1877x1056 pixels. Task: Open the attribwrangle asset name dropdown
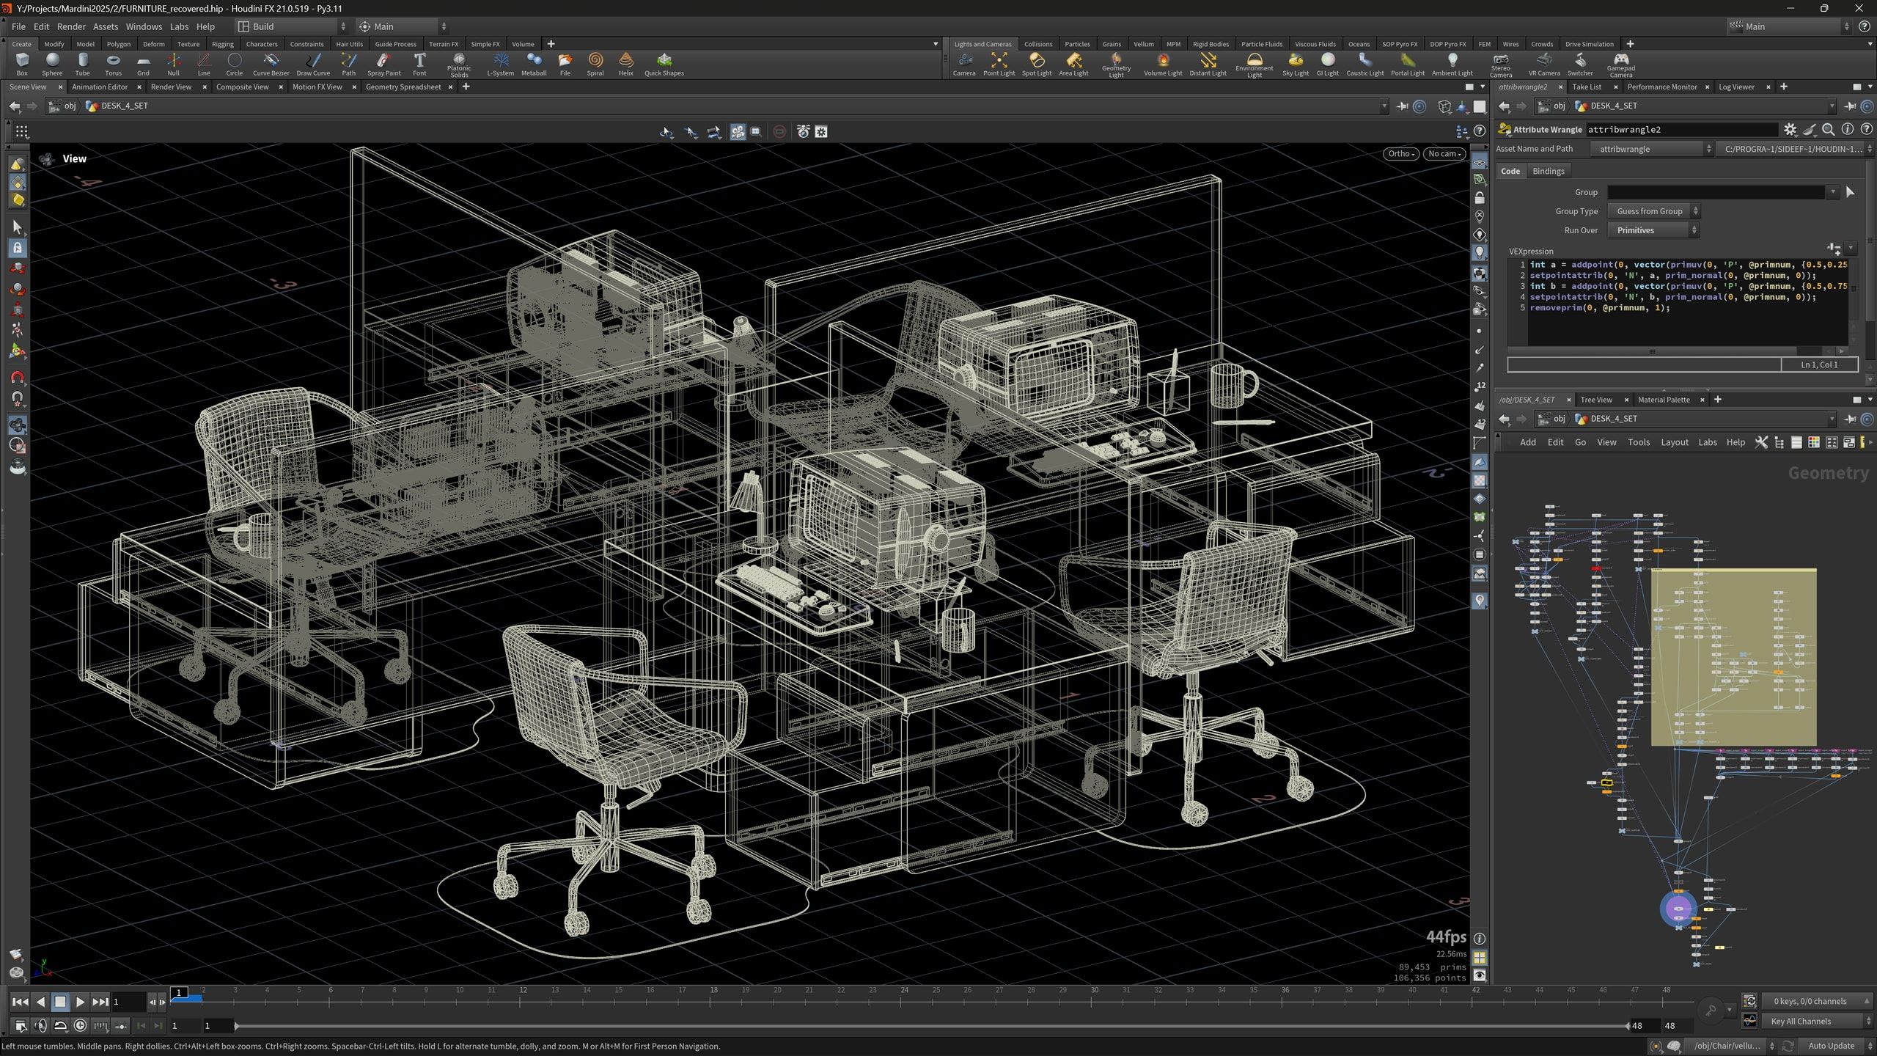[x=1651, y=149]
